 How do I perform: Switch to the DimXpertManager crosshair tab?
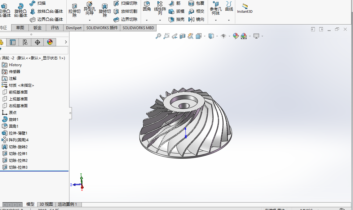tap(38, 42)
